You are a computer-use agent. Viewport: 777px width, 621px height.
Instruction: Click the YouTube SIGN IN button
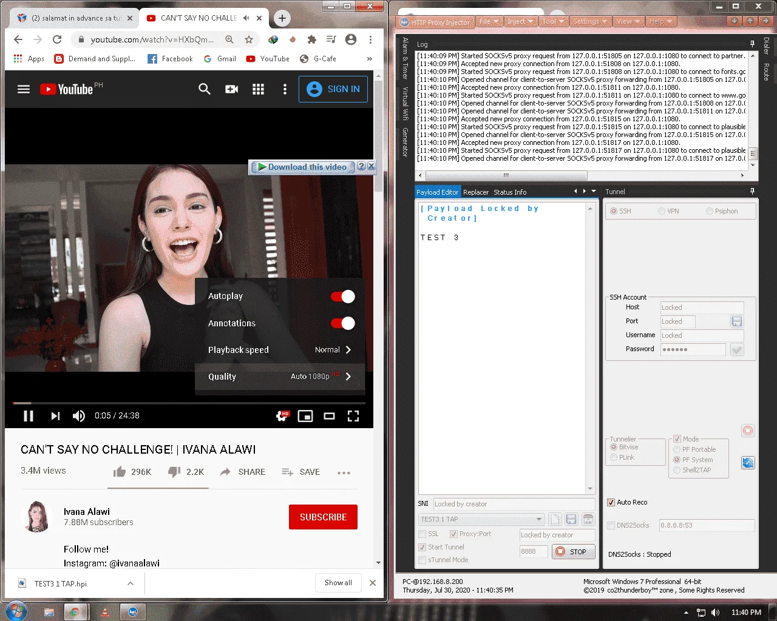333,89
